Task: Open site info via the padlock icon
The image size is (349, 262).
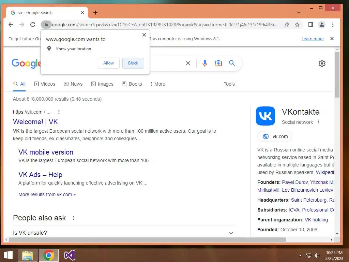Action: tap(46, 25)
